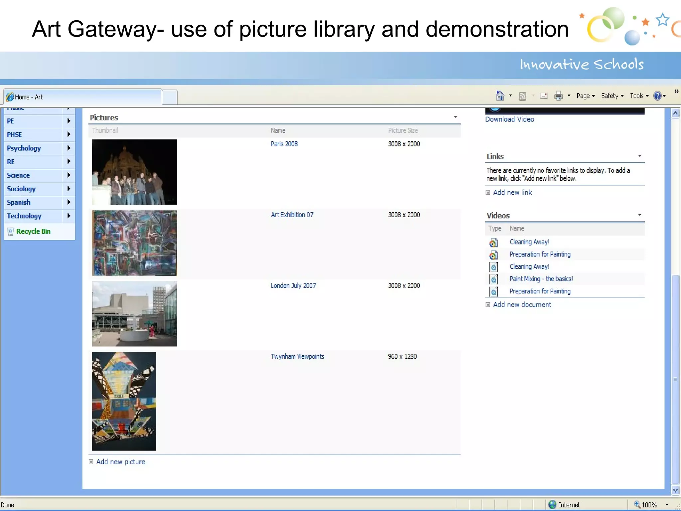Click first Preparation for Painting file icon

tap(493, 255)
